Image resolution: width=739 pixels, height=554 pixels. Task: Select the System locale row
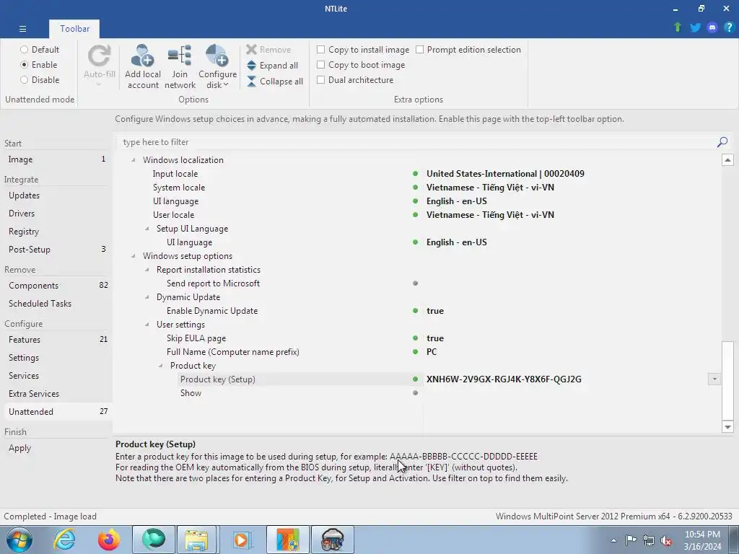(417, 188)
